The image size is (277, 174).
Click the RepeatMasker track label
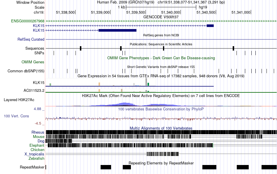click(x=32, y=167)
